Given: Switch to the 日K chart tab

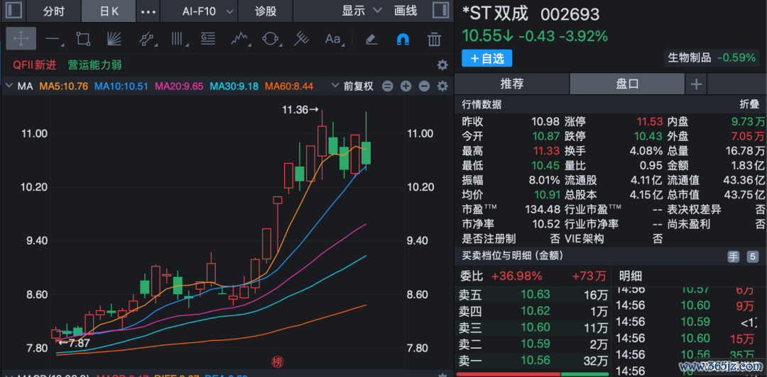Looking at the screenshot, I should point(109,11).
